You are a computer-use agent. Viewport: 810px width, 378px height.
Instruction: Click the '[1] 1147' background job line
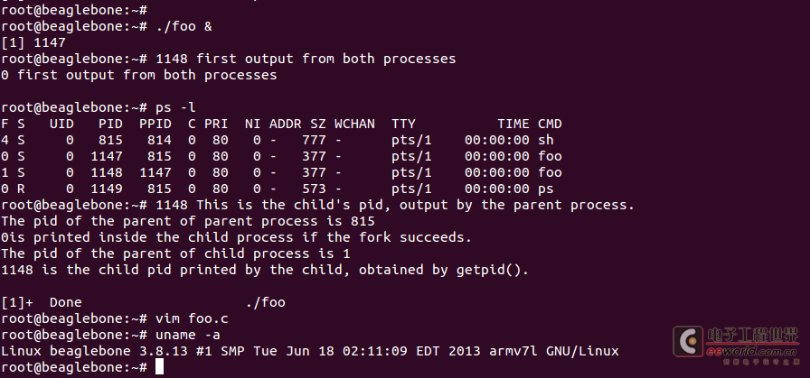coord(33,42)
